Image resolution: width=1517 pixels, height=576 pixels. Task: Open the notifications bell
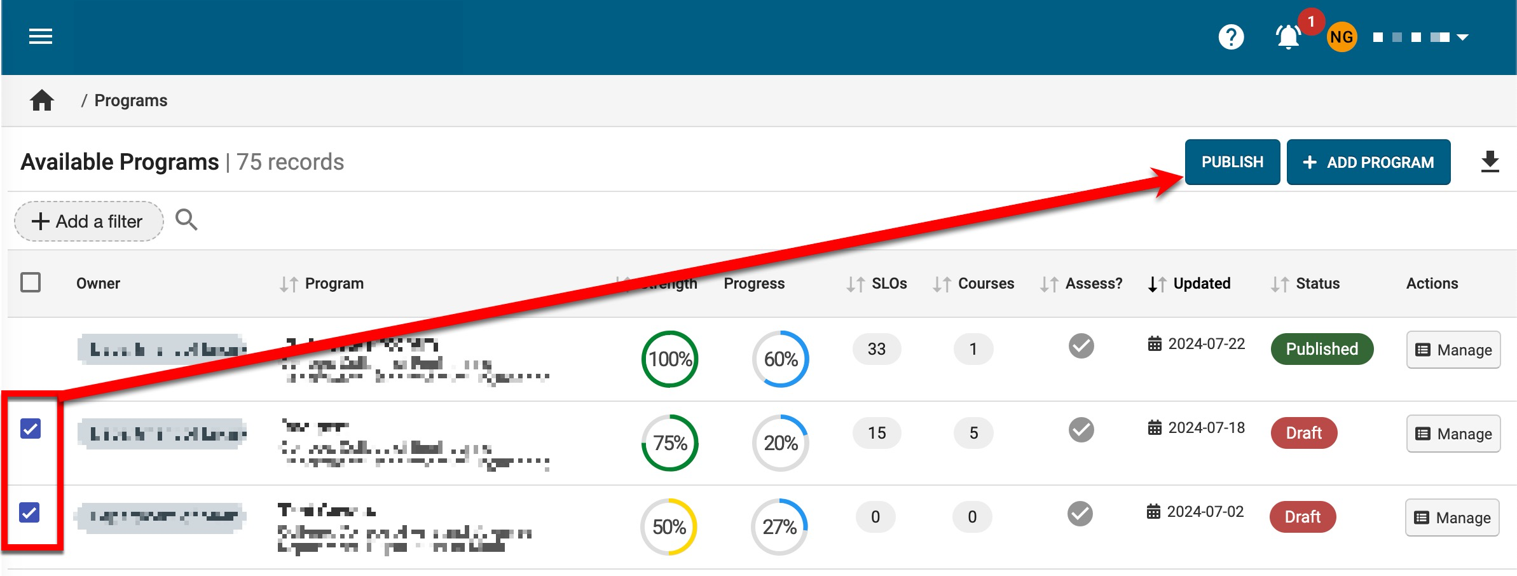(1288, 37)
